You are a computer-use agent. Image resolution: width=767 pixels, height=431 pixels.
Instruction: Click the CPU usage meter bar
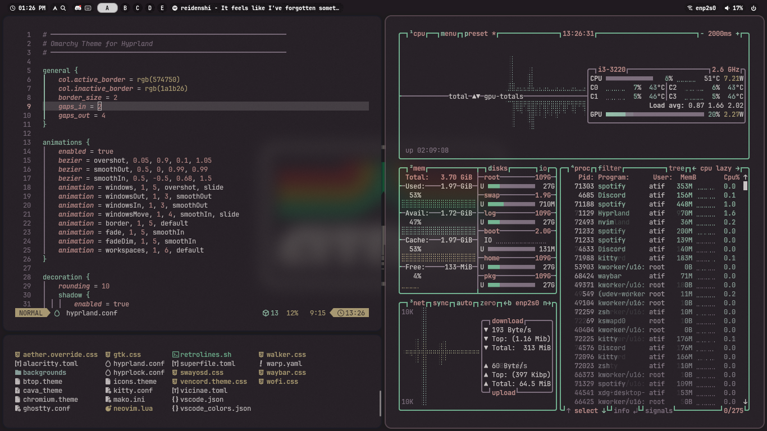tap(629, 79)
